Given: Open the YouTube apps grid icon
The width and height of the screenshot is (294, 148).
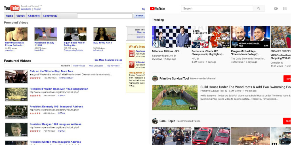Looking at the screenshot, I should (285, 8).
